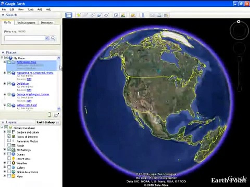Switch planets with the planet toolbar icon
The image size is (250, 187).
pos(133,15)
